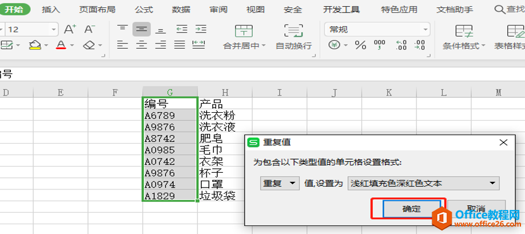Switch to the 公式 tab

pos(144,9)
